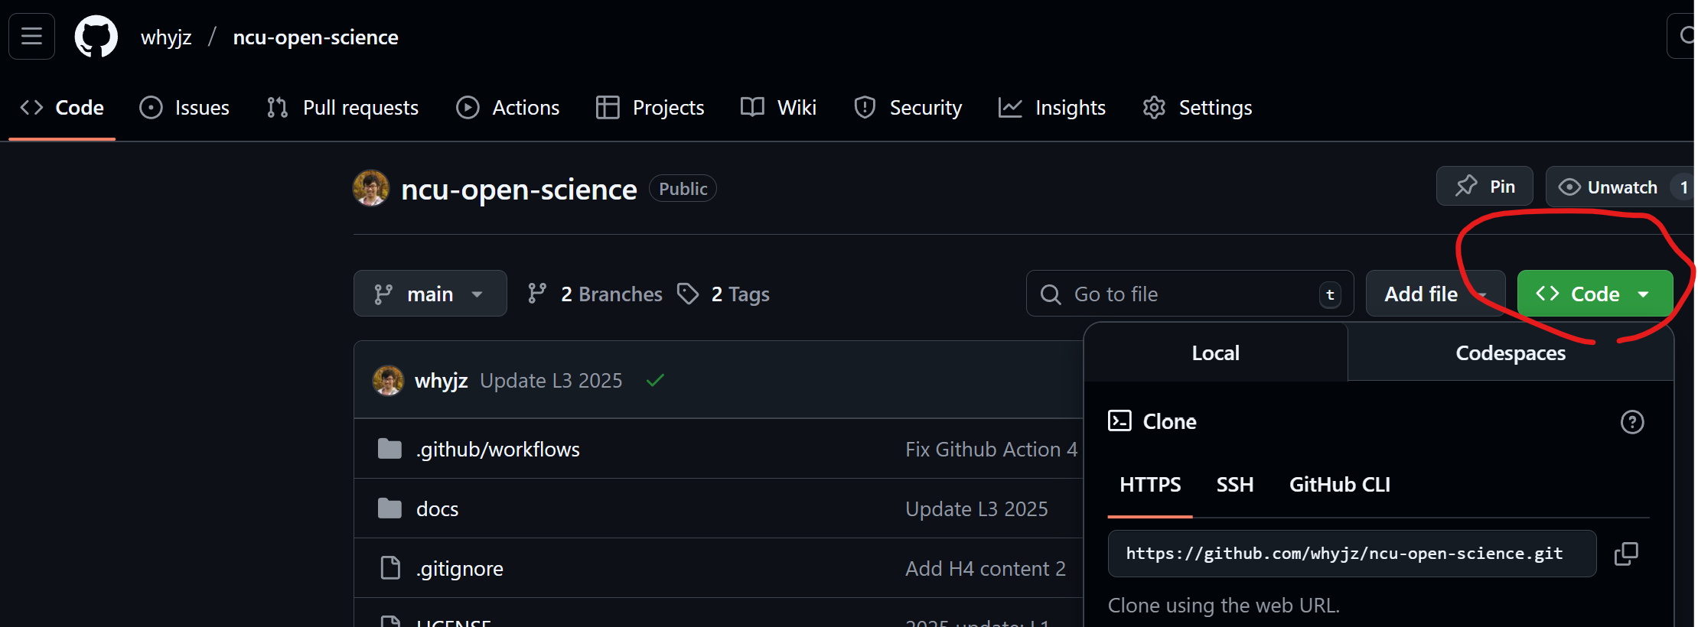Image resolution: width=1698 pixels, height=627 pixels.
Task: Click the Clone help question-mark icon
Action: (x=1632, y=422)
